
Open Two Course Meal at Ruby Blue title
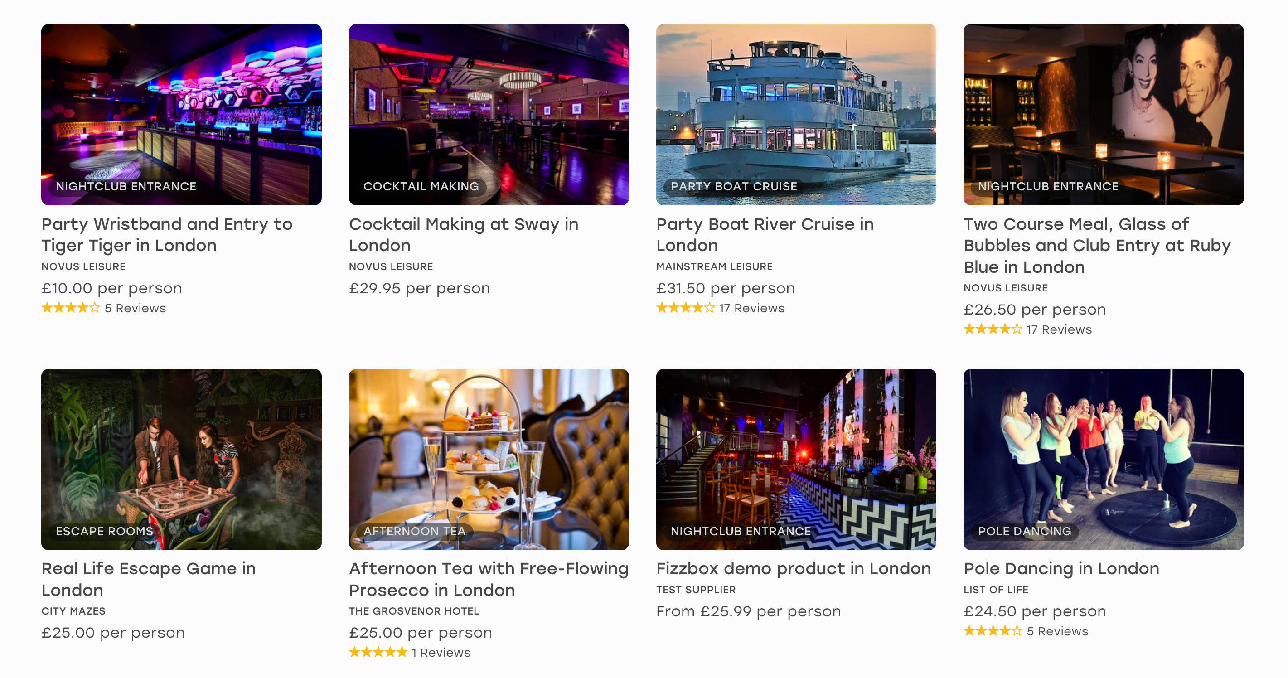pyautogui.click(x=1096, y=245)
